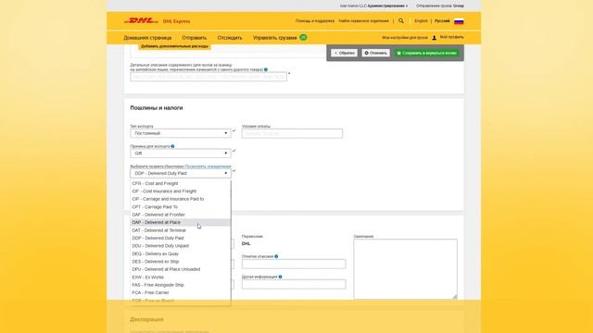Open the Отследить navigation tab
The image size is (593, 333).
point(230,38)
